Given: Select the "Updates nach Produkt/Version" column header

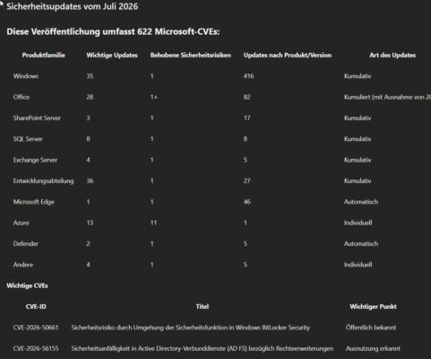Looking at the screenshot, I should pos(288,55).
